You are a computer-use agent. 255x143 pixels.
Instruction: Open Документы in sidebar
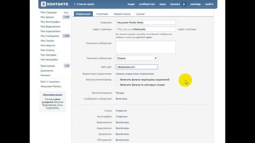point(47,71)
